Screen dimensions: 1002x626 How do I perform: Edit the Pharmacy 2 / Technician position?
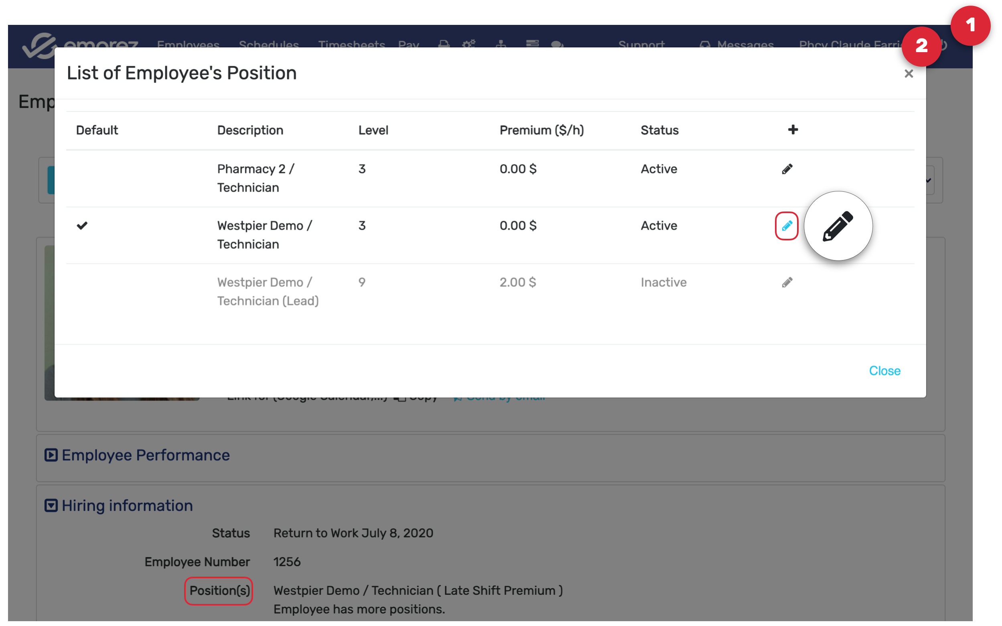(787, 169)
